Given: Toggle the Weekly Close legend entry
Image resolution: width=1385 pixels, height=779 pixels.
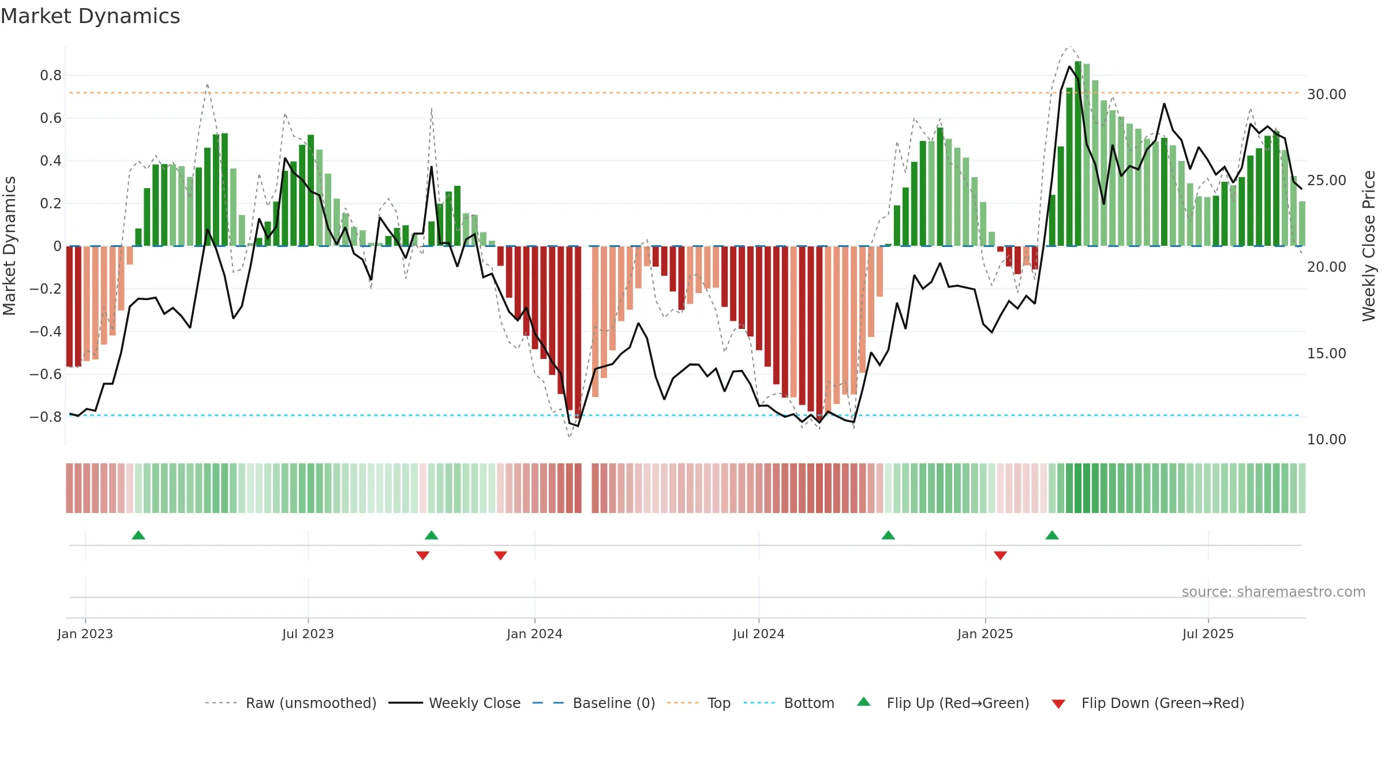Looking at the screenshot, I should pyautogui.click(x=455, y=703).
